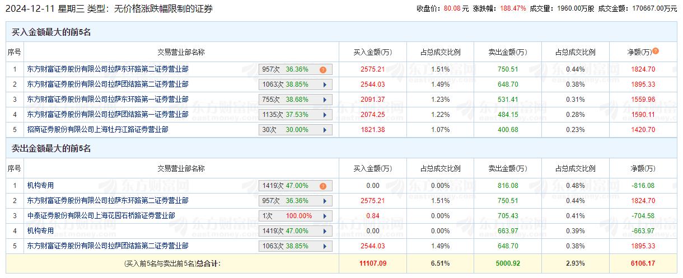The image size is (683, 278).
Task: Open the 拉萨东环路第一证券营业部 branch link
Action: [x=107, y=100]
